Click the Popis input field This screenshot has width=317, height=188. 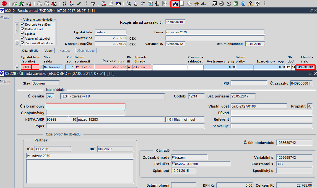pyautogui.click(x=125, y=126)
